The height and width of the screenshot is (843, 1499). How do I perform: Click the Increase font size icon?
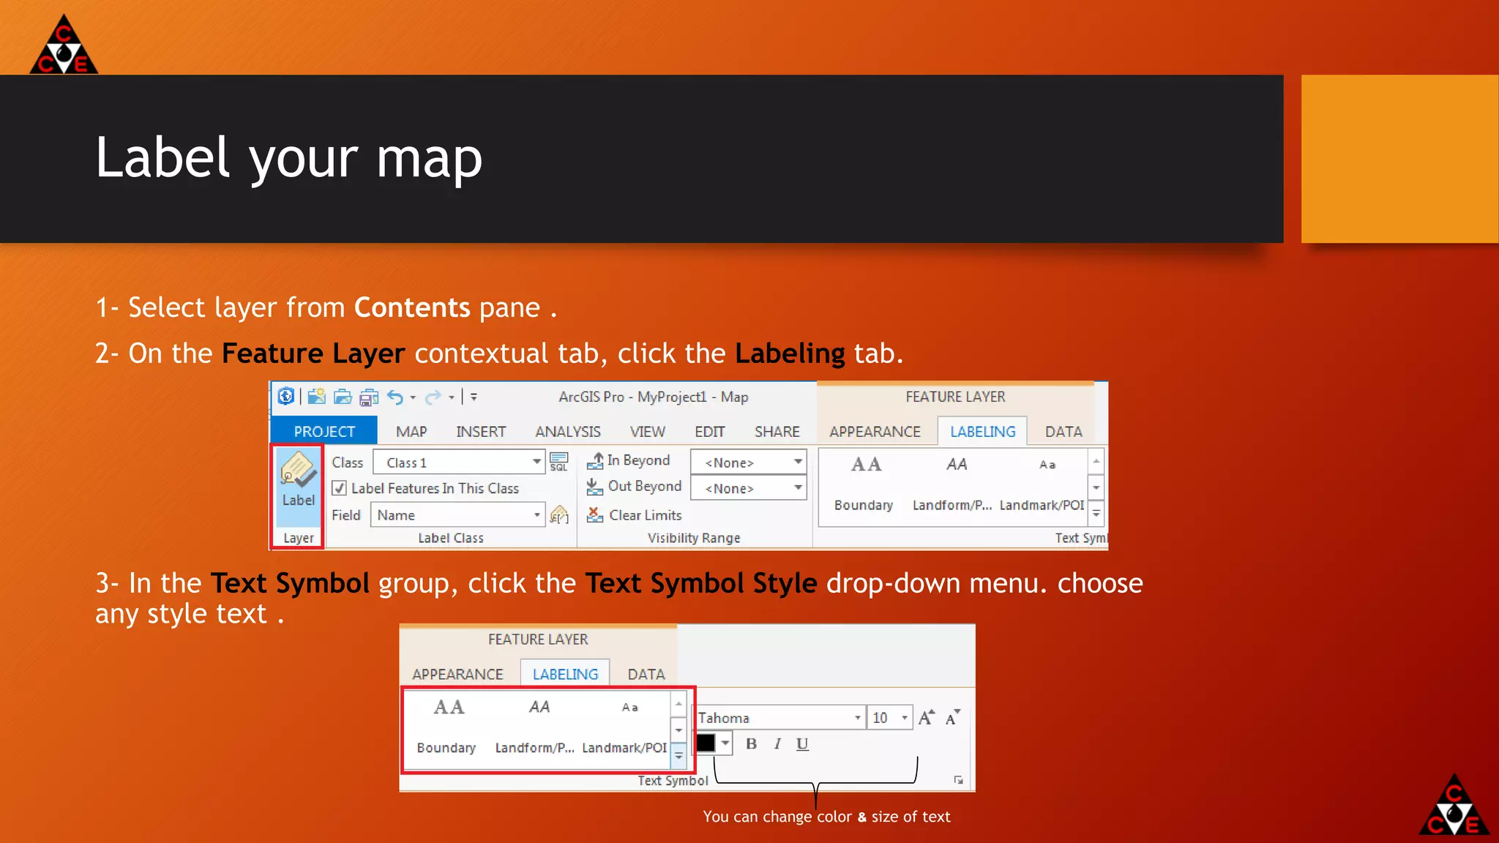click(926, 718)
